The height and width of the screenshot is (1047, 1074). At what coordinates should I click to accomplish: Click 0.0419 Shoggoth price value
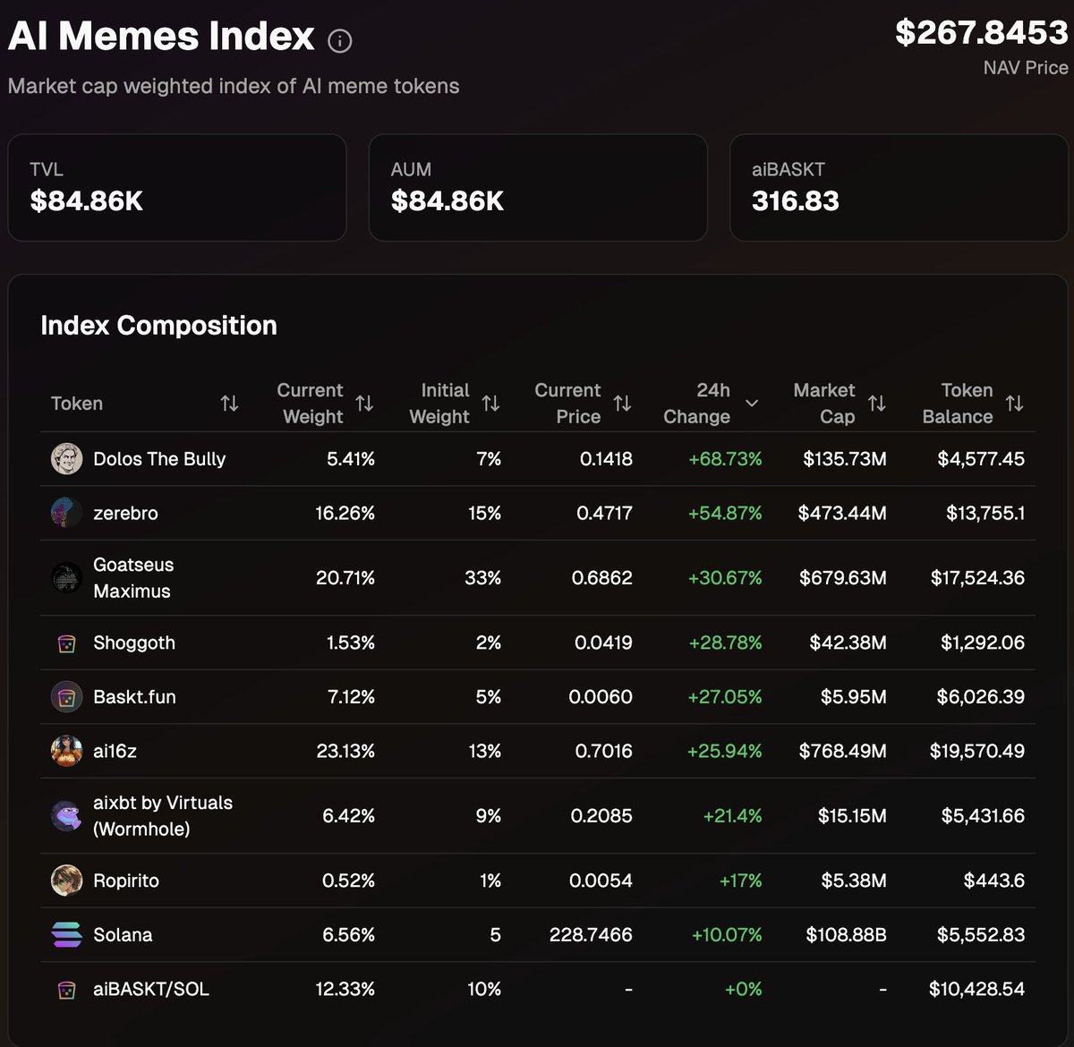603,643
